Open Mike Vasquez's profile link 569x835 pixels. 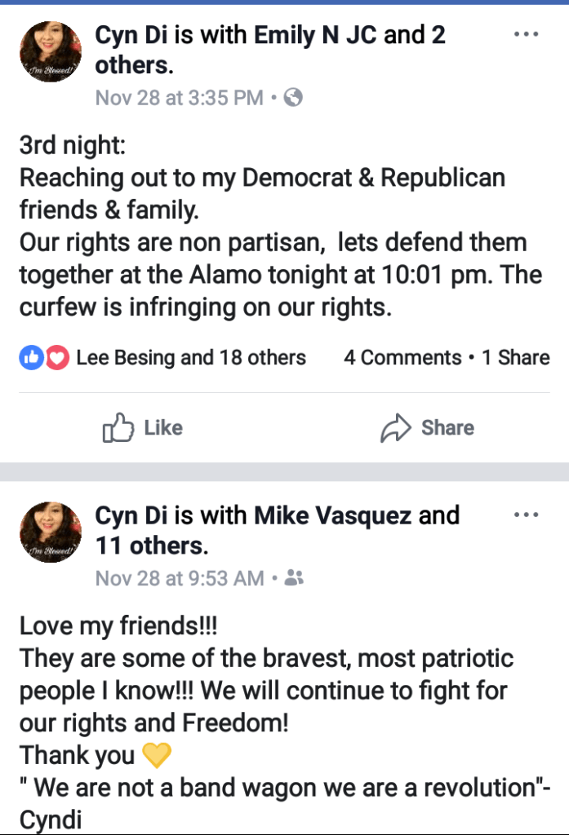click(333, 515)
